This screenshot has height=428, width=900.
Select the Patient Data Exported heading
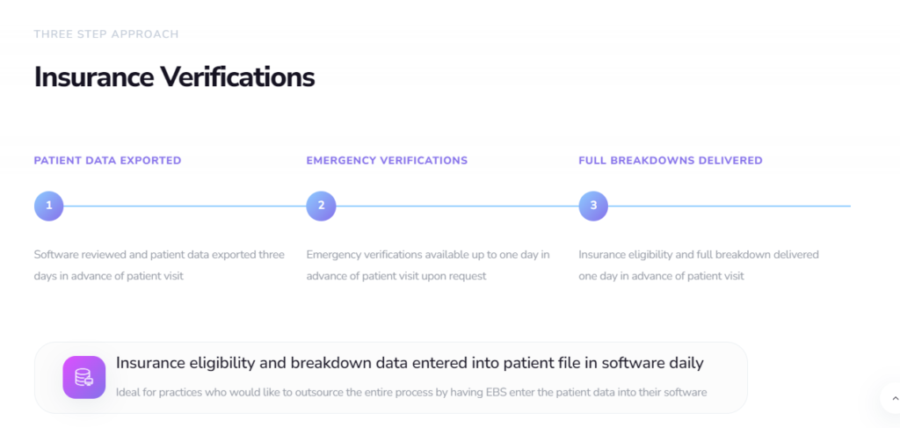[x=107, y=161]
